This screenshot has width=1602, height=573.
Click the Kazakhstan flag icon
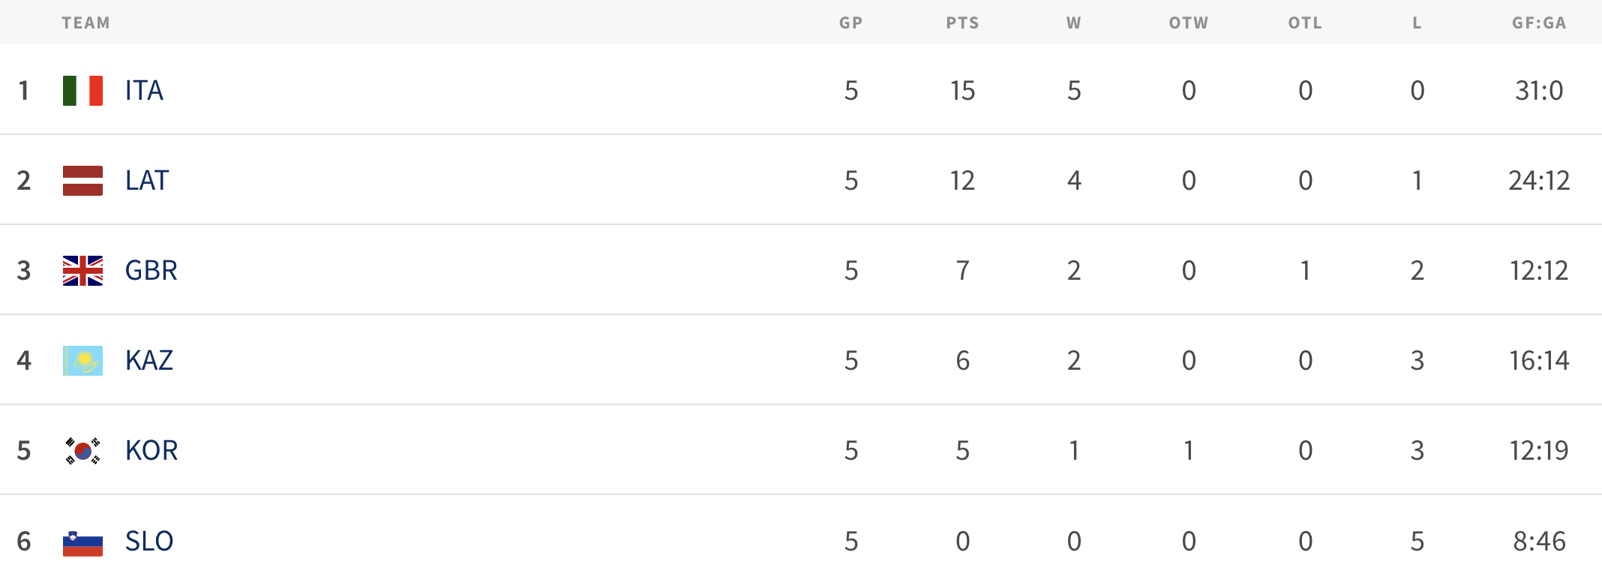(82, 361)
